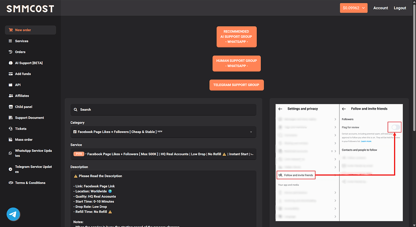
Task: Click the Mass order icon
Action: (10, 139)
